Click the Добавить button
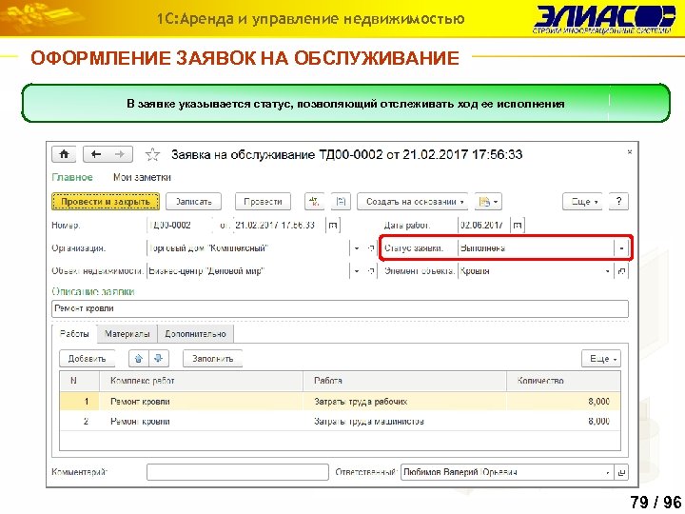This screenshot has height=514, width=685. tap(87, 359)
